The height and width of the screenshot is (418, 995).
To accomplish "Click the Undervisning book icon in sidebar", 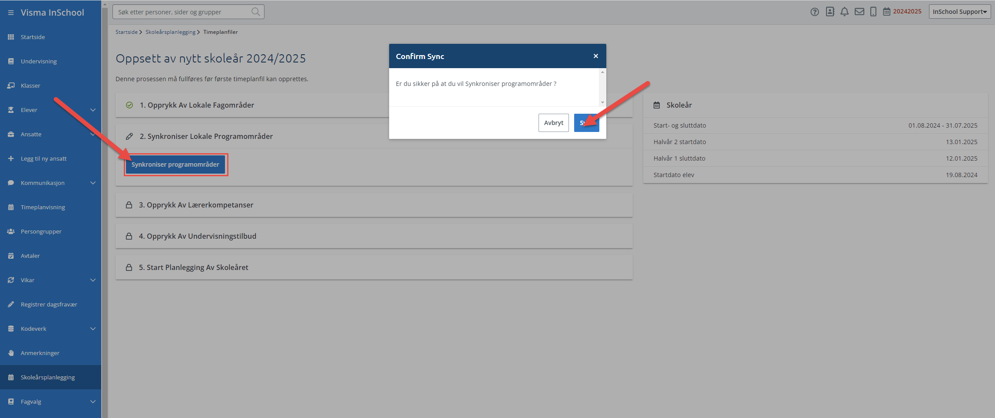I will point(11,61).
